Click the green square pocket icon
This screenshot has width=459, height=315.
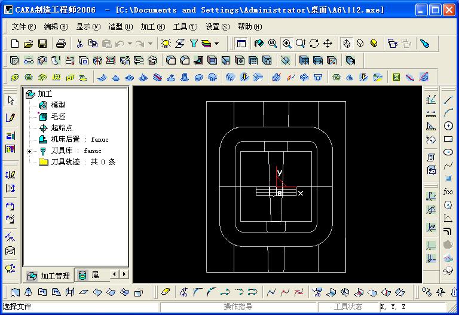[396, 77]
